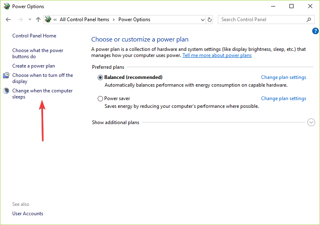Image resolution: width=320 pixels, height=225 pixels.
Task: Change plan settings for Balanced
Action: (283, 77)
